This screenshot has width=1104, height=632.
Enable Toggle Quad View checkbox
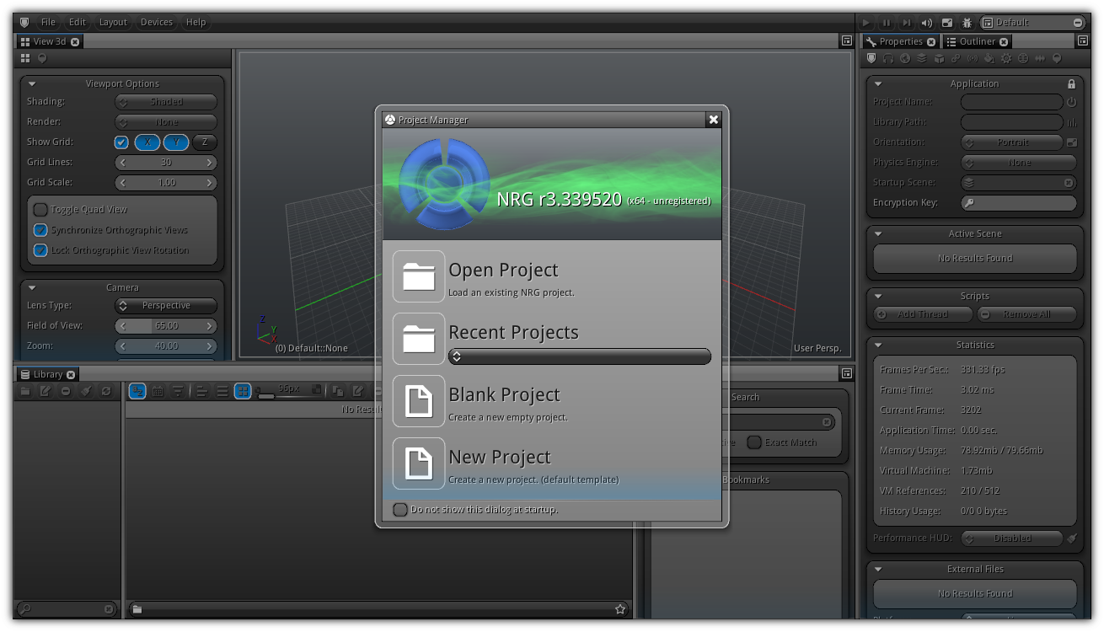(x=40, y=210)
